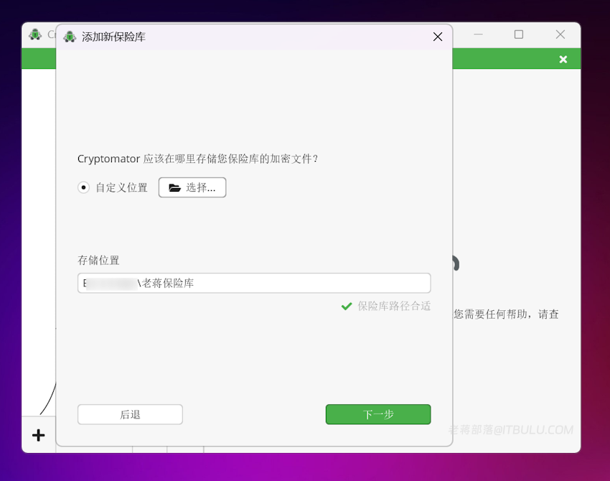The image size is (610, 481).
Task: Click the green checkmark next to 保险库路径合适
Action: pos(346,307)
